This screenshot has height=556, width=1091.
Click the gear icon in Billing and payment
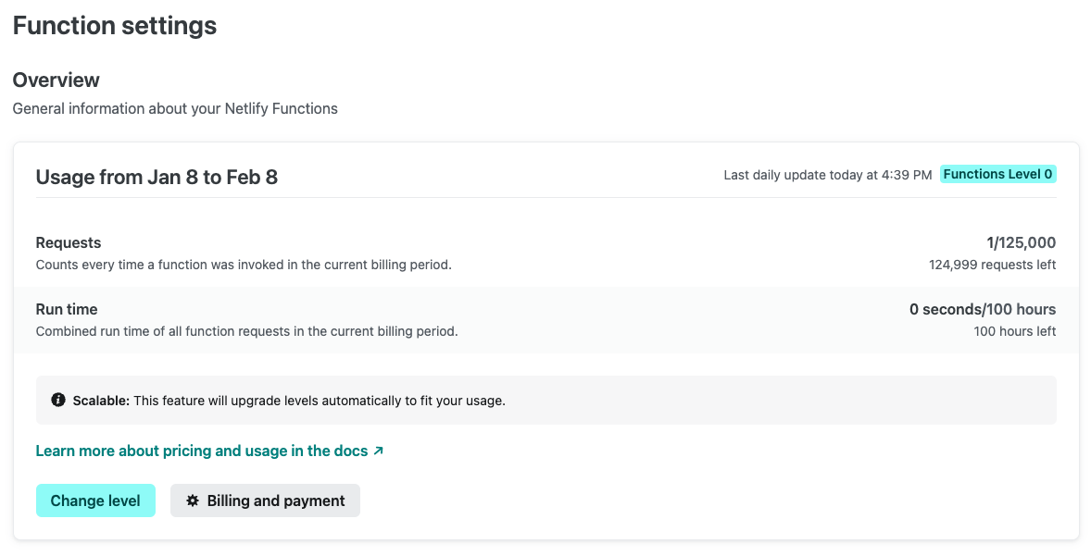coord(193,500)
